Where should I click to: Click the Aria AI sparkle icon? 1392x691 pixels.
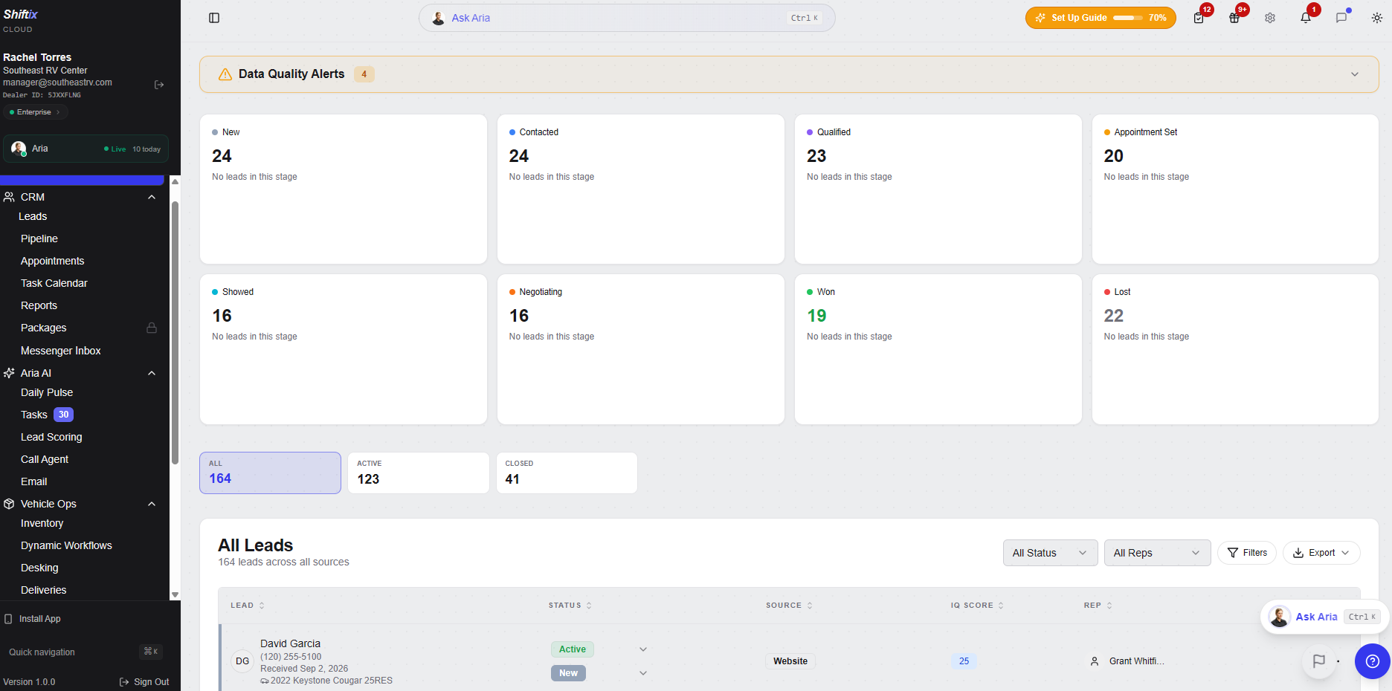click(9, 373)
